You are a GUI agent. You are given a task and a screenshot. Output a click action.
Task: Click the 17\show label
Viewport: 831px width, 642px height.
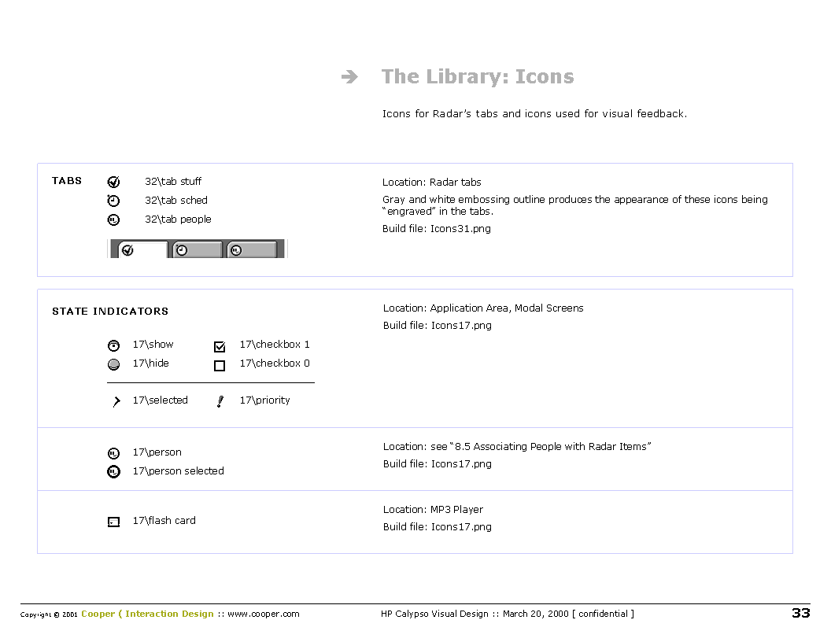pos(153,345)
